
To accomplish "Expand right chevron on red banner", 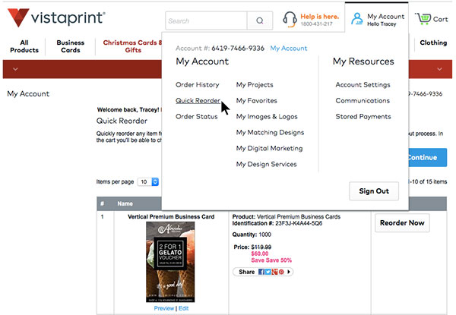I will click(x=439, y=69).
